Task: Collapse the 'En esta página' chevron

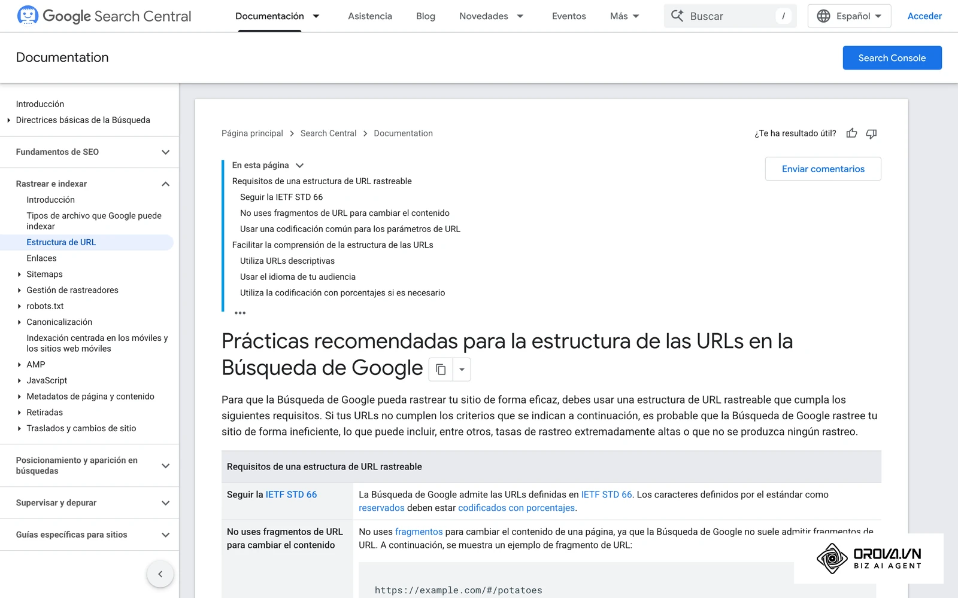Action: coord(300,166)
